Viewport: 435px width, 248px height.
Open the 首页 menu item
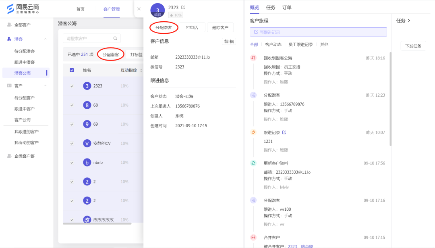[x=81, y=9]
